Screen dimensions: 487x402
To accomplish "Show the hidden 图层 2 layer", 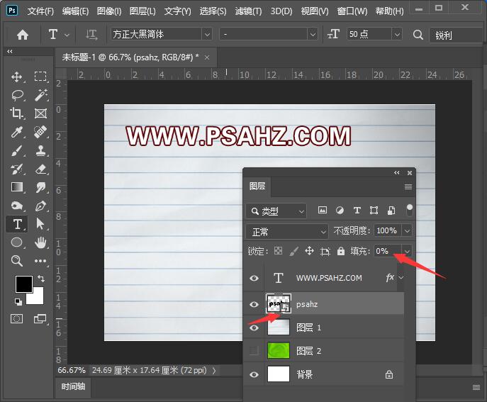I will pyautogui.click(x=254, y=351).
